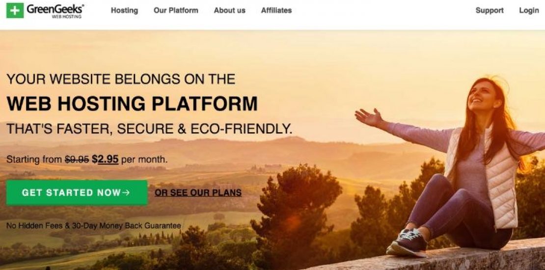The width and height of the screenshot is (545, 270).
Task: Go to the About us page
Action: pyautogui.click(x=229, y=10)
